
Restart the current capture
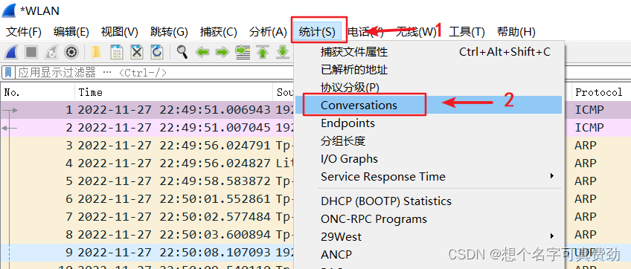pyautogui.click(x=51, y=52)
